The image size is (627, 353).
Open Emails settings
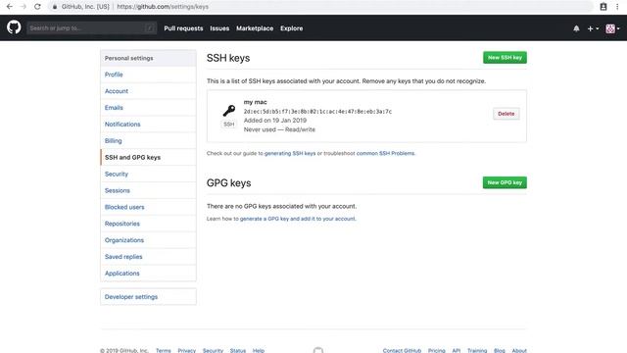pyautogui.click(x=148, y=108)
